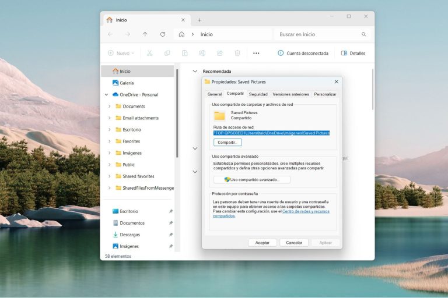Click Cuenta desconectada status button
The height and width of the screenshot is (298, 448).
303,53
